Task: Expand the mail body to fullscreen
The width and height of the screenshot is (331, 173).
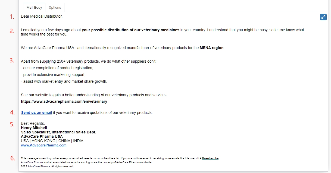Action: point(323,17)
